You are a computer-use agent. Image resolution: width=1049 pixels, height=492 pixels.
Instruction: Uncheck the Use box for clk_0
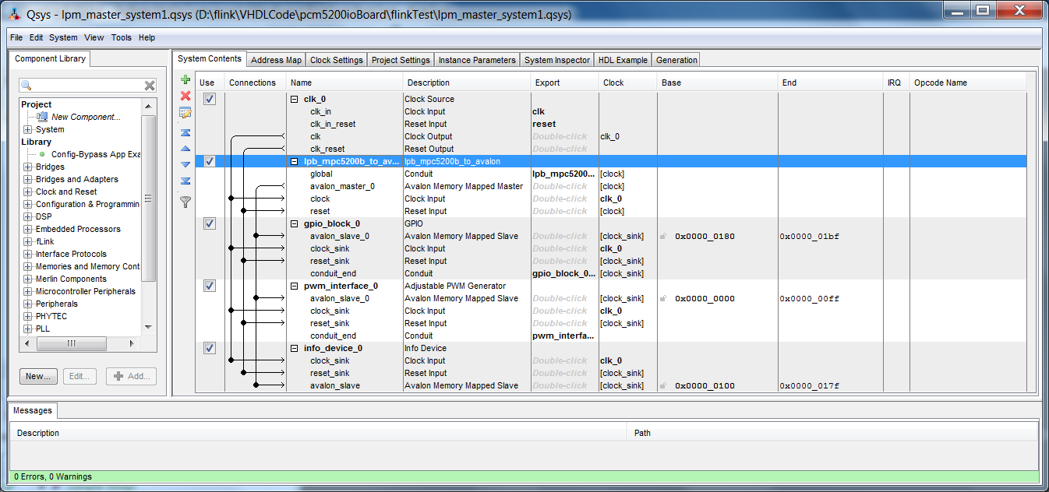pyautogui.click(x=209, y=99)
